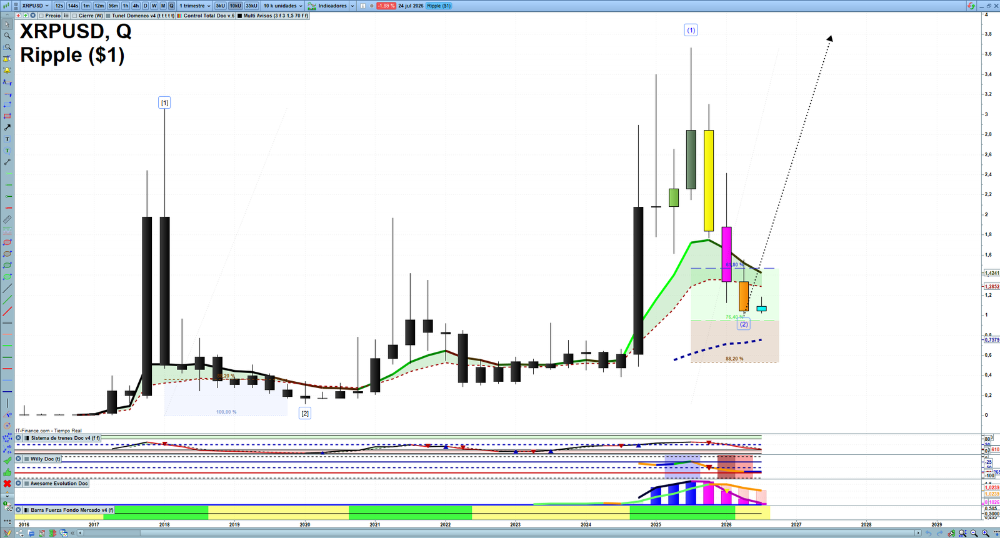
Task: Open the Control Total Doc v.6 label
Action: 206,16
